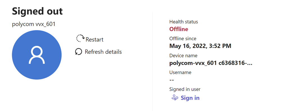Click the May 16, 2022, 3:52 PM timestamp
282x111 pixels.
[200, 46]
